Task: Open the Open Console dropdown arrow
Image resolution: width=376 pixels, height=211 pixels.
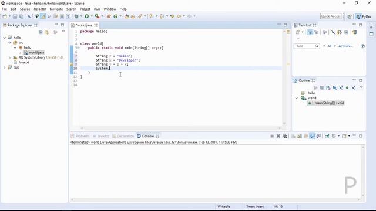Action: [x=349, y=136]
